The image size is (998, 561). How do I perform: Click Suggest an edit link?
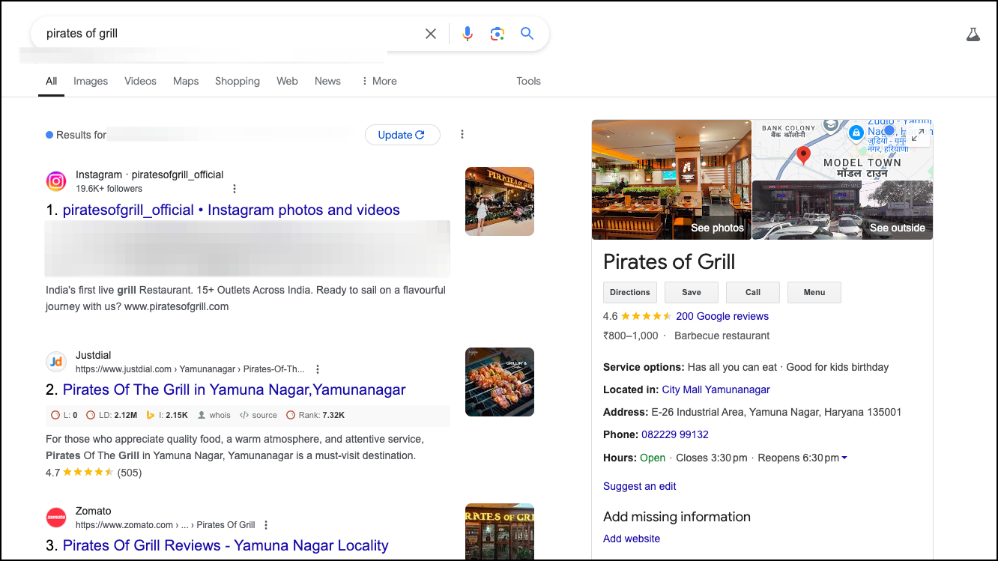point(640,486)
